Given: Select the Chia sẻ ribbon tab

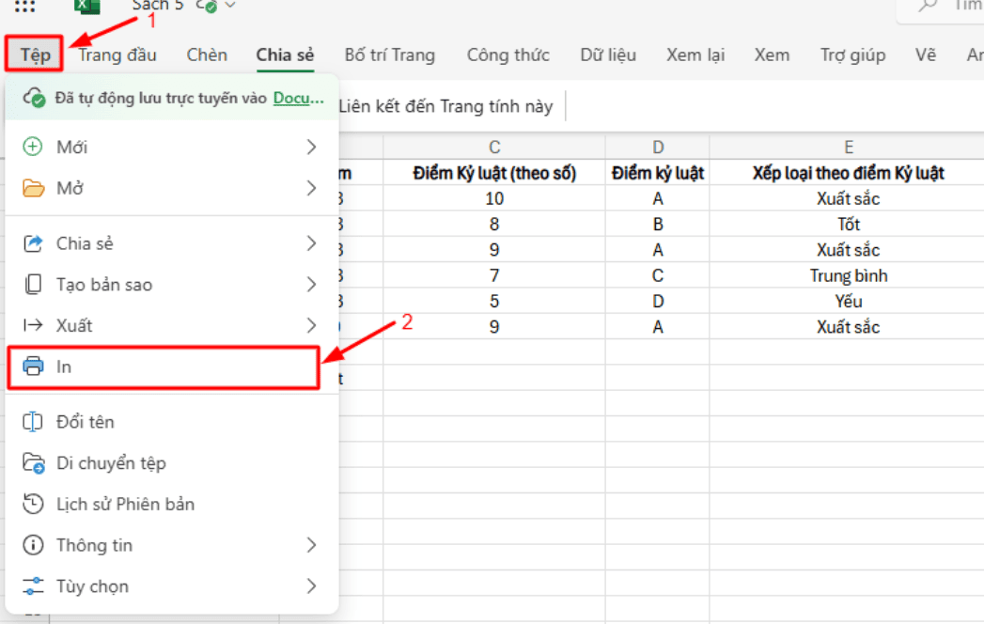Looking at the screenshot, I should [285, 55].
